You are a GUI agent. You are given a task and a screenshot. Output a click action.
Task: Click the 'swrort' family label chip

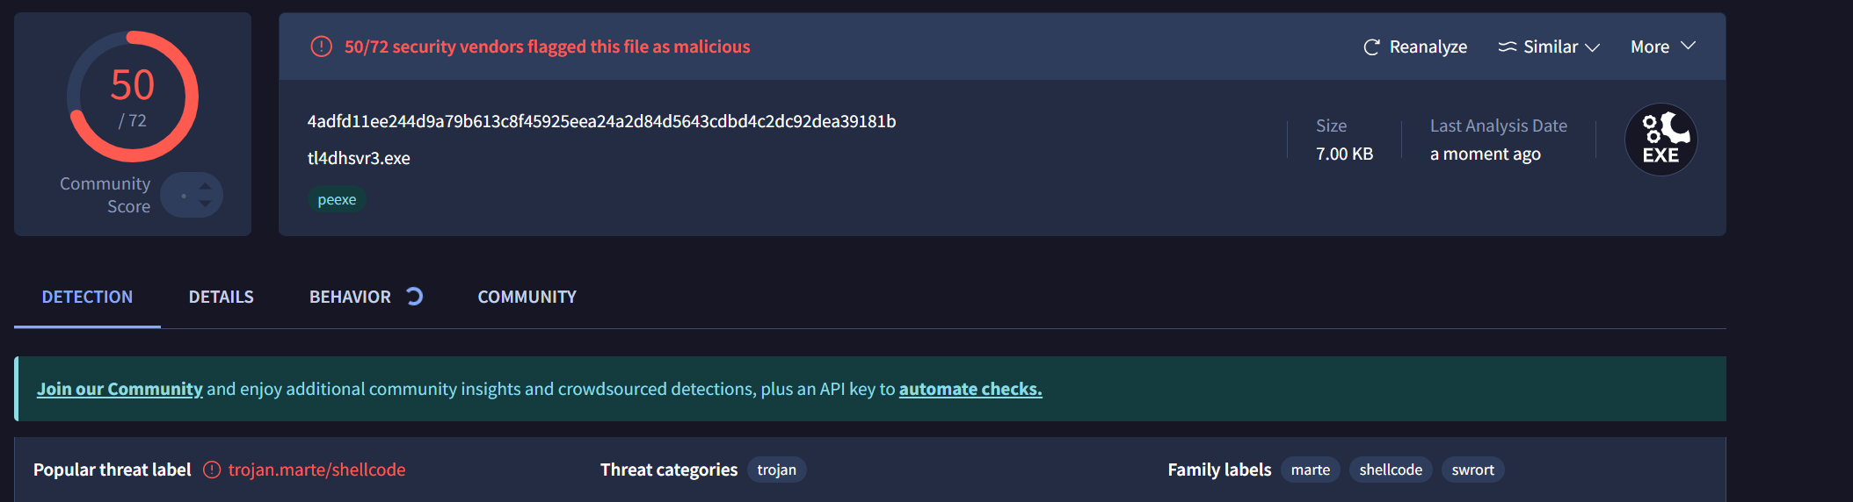tap(1472, 470)
